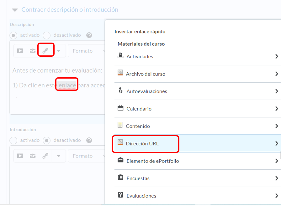
Task: Click the quicklink chain icon in Descripción toolbar
Action: [45, 51]
